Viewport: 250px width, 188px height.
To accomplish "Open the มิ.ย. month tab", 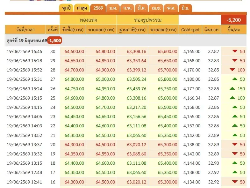I will click(x=185, y=8).
